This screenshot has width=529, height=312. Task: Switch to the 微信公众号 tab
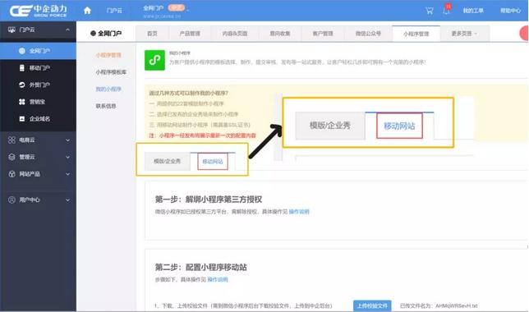(x=368, y=34)
